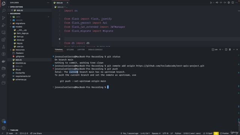Viewport: 240px width, 135px height.
Task: Open editor More Actions ellipsis
Action: [237, 3]
